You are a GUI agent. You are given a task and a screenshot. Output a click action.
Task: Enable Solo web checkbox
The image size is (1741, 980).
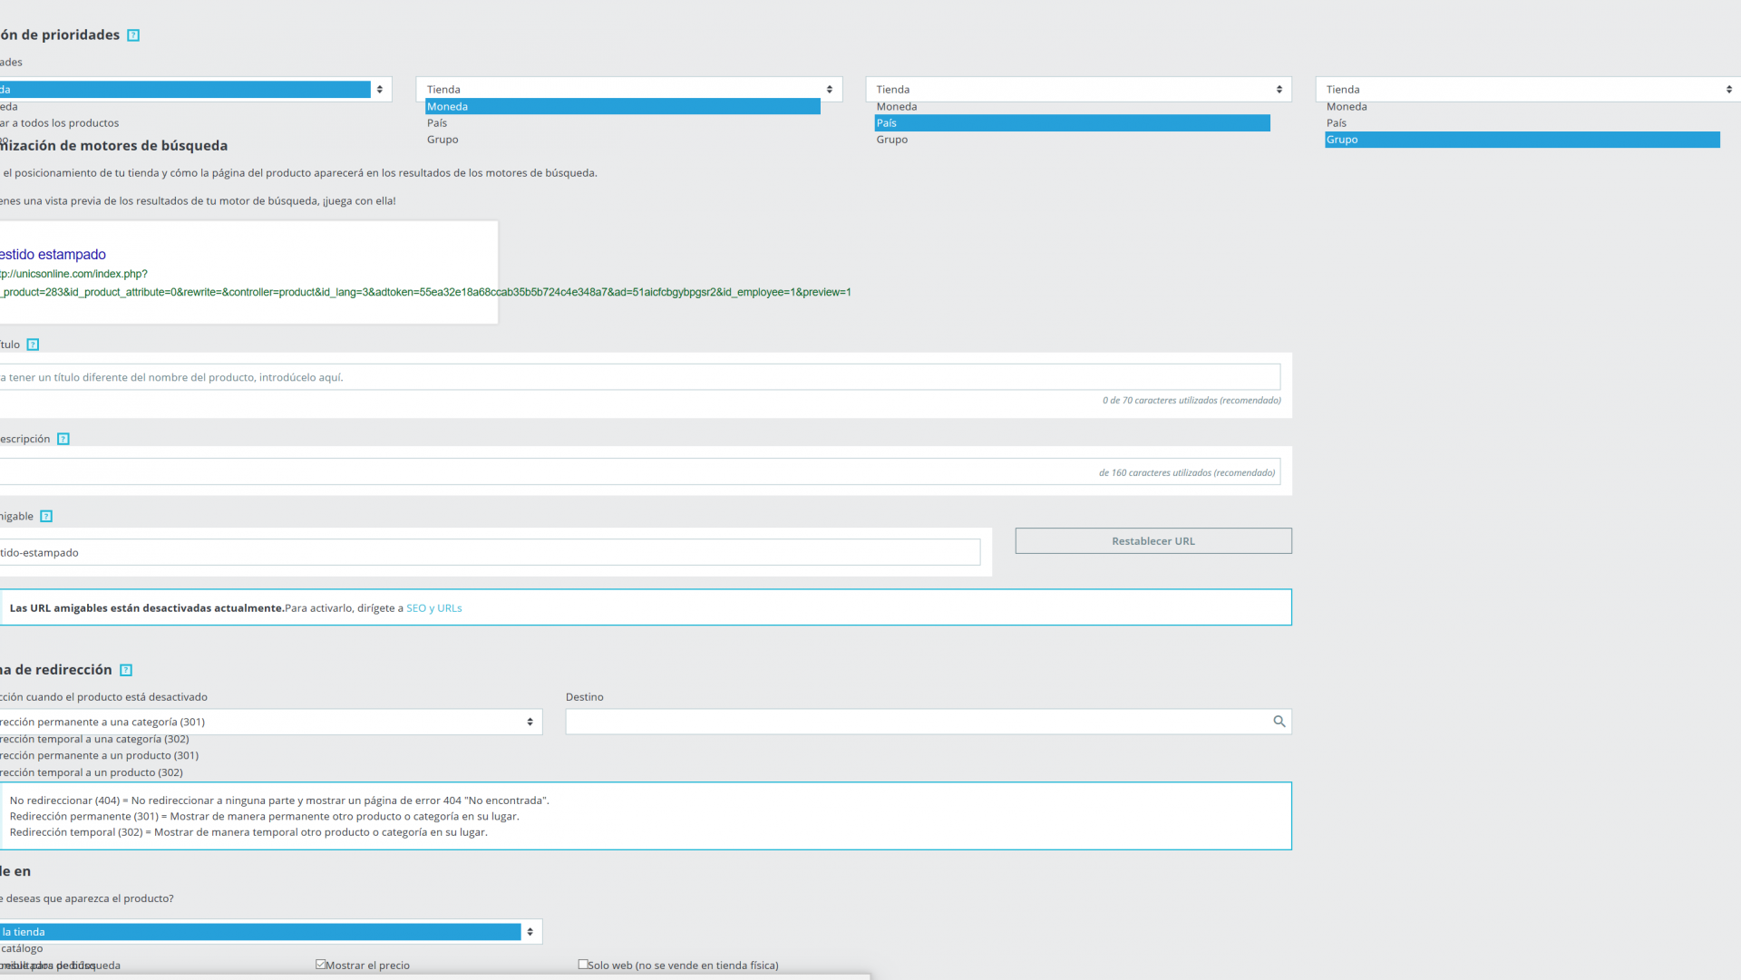(583, 965)
